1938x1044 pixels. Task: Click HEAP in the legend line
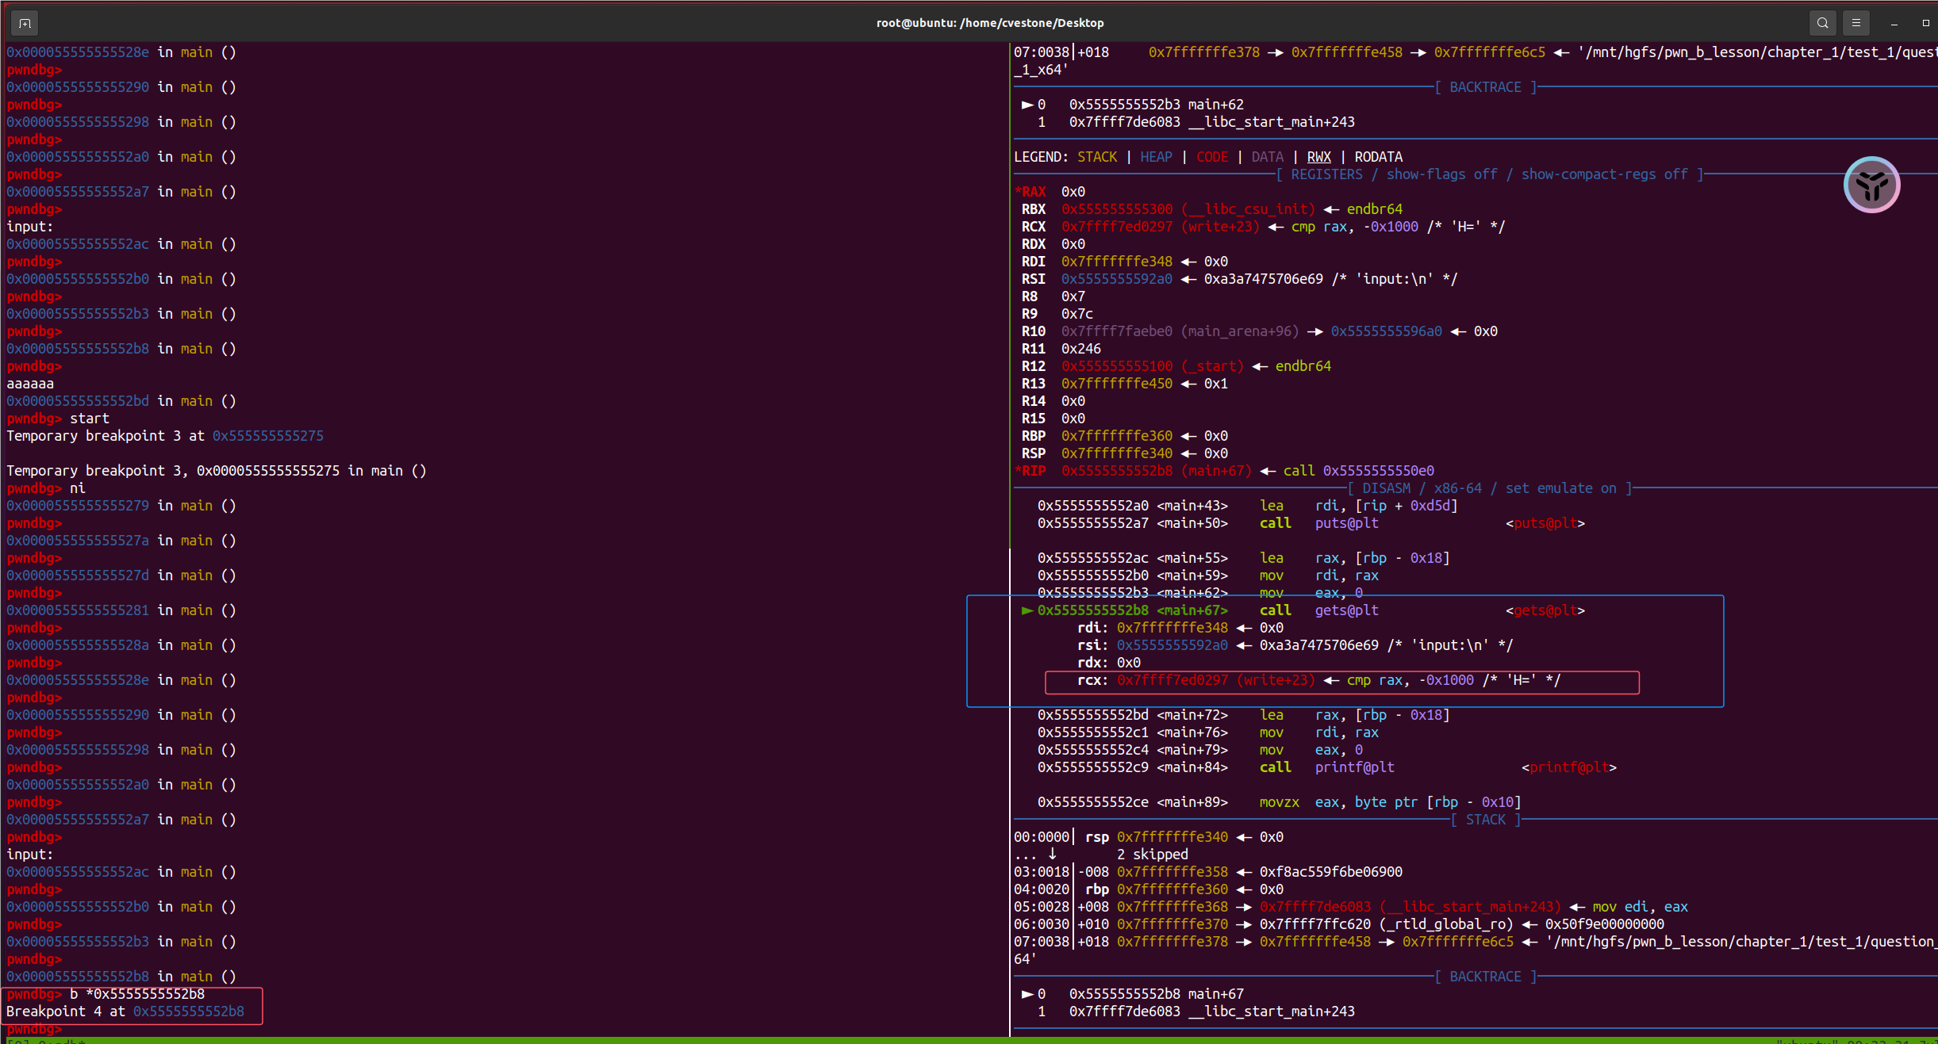pyautogui.click(x=1156, y=157)
